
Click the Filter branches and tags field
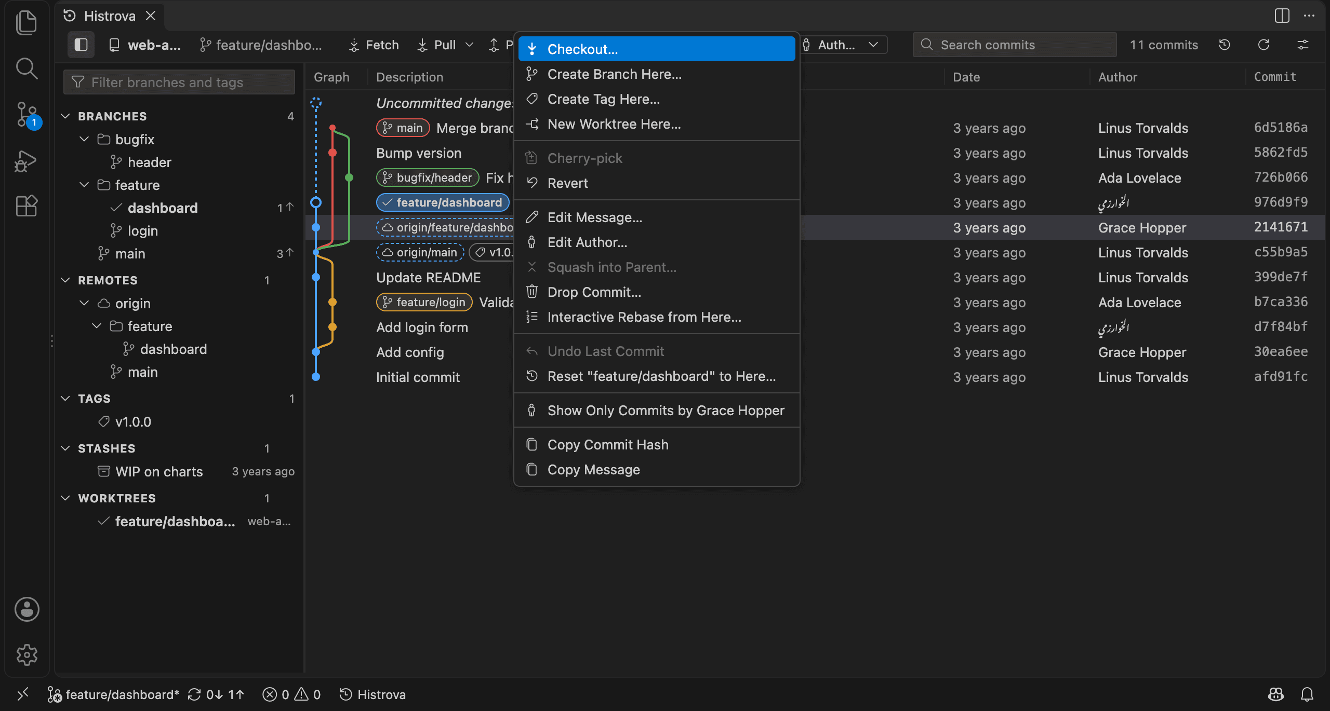179,83
